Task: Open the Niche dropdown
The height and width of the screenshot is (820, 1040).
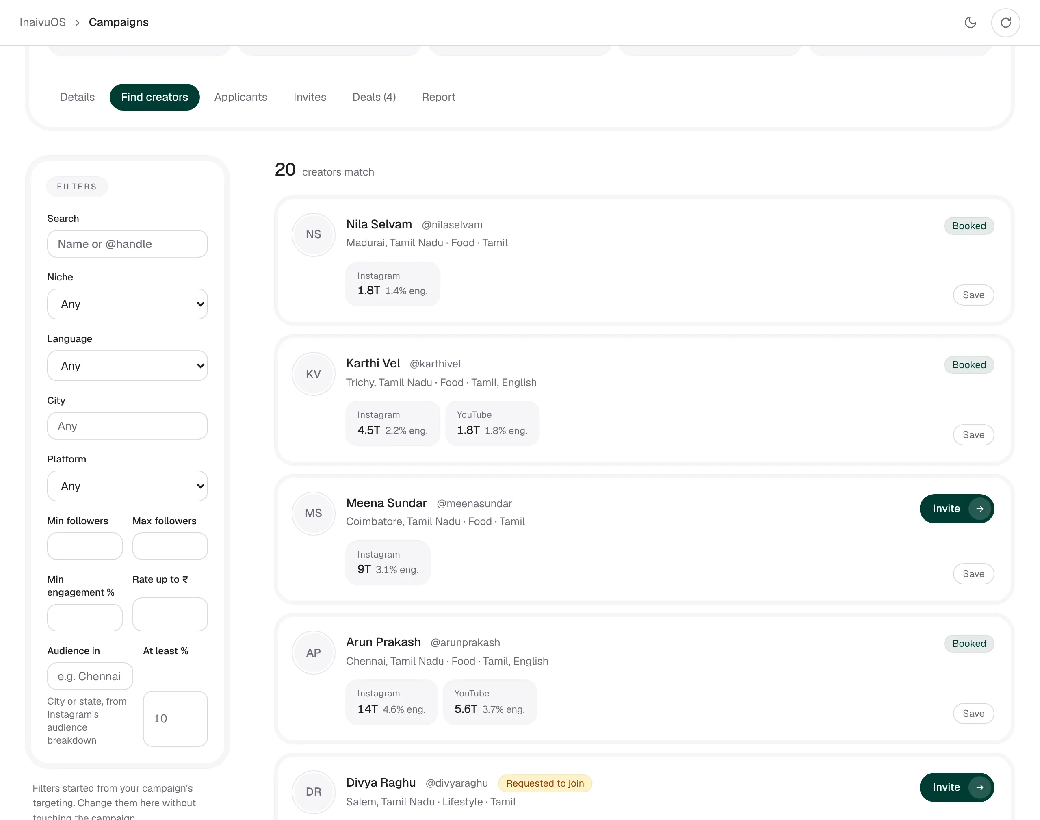Action: [127, 304]
